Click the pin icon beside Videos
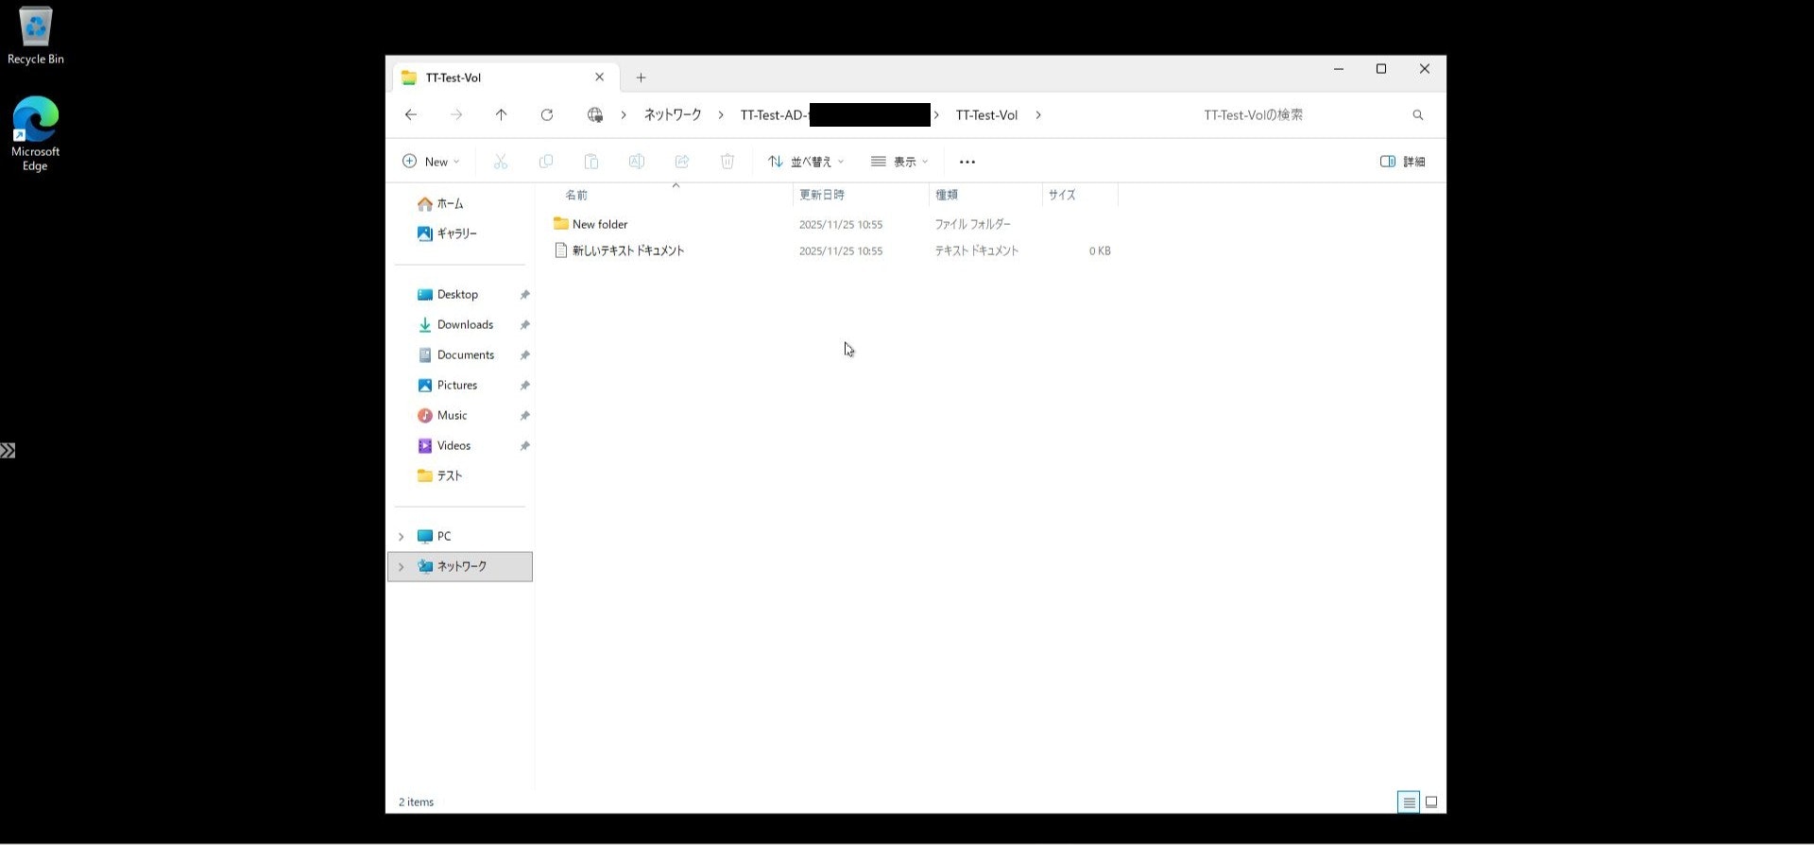 [x=524, y=446]
